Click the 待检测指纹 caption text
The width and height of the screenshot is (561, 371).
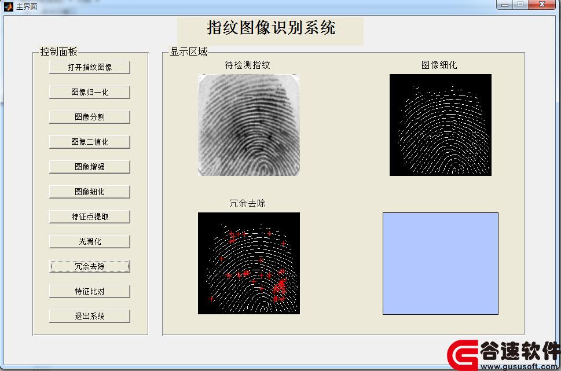[x=248, y=65]
